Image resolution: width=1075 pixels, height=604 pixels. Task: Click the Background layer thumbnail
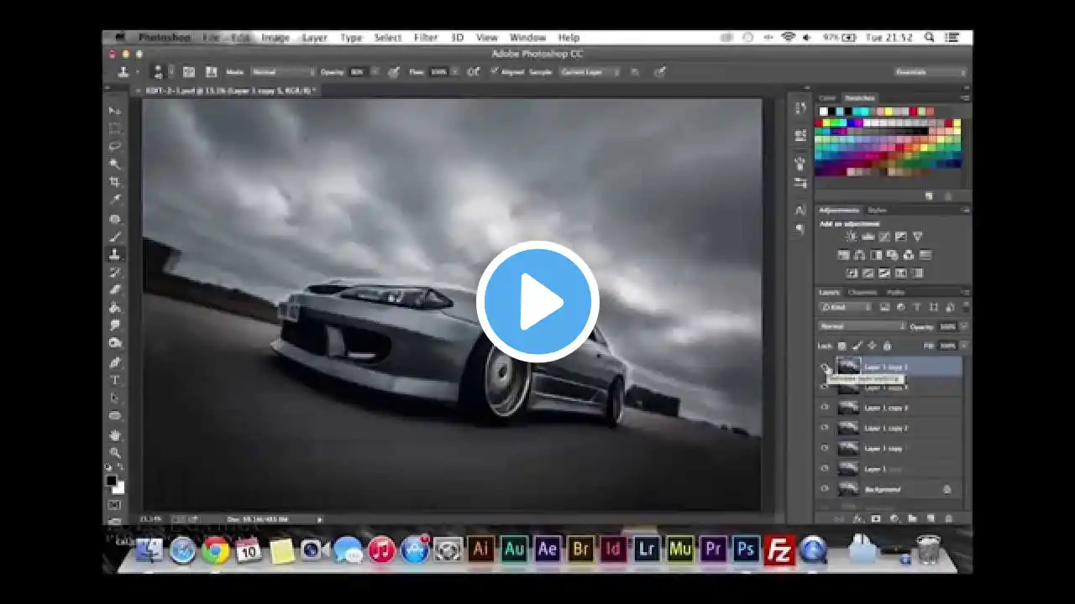[849, 489]
